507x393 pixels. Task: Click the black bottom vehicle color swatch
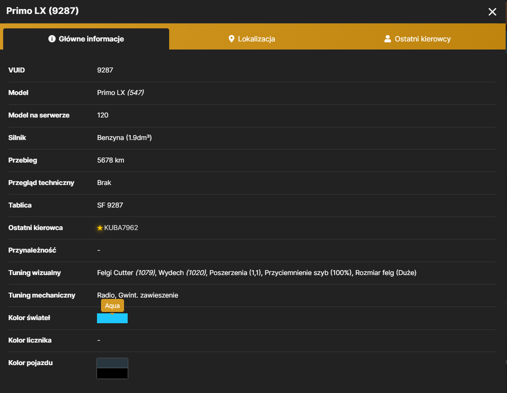coord(112,373)
